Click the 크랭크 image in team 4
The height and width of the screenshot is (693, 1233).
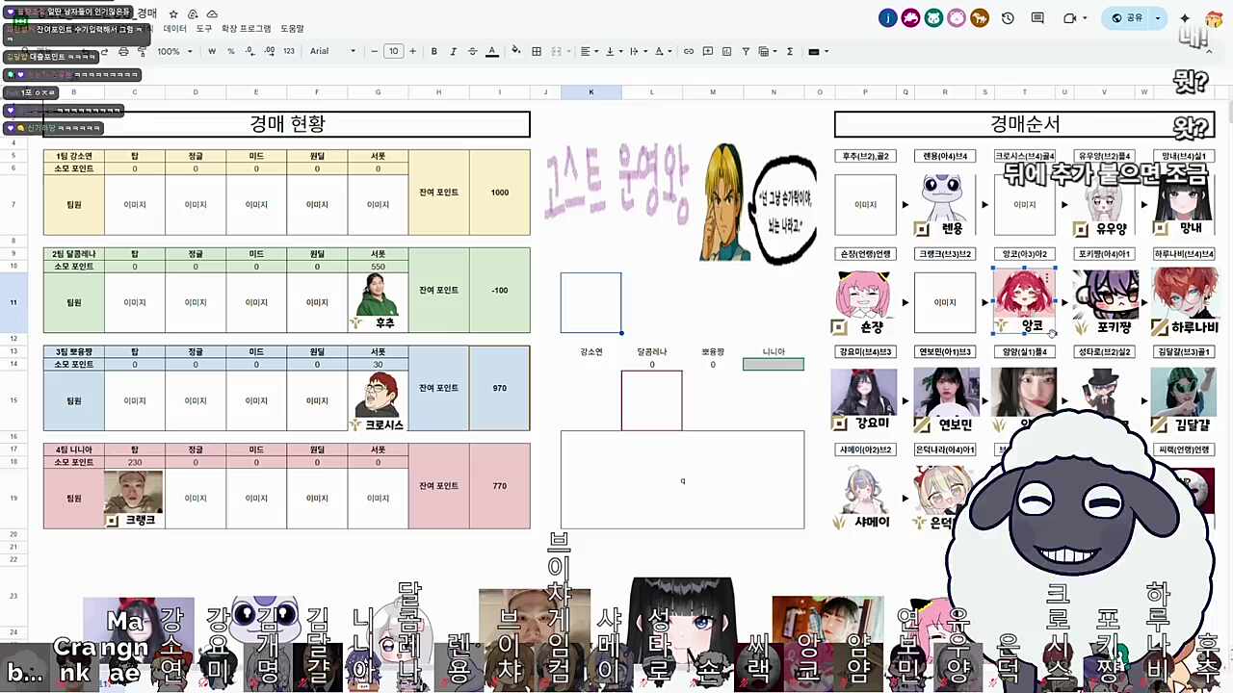(x=134, y=499)
